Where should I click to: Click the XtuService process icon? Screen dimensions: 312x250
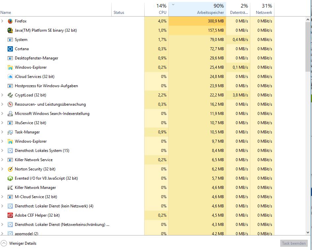pos(10,123)
